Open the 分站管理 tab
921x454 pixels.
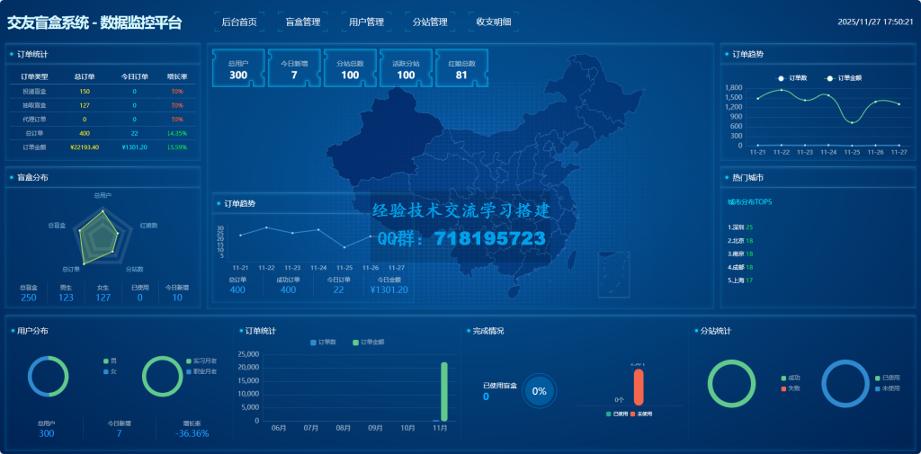[x=430, y=22]
